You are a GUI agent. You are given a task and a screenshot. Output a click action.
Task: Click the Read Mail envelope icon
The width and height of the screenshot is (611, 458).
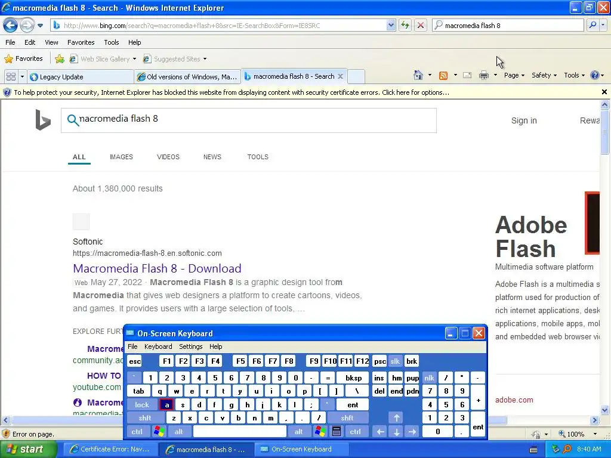point(467,75)
